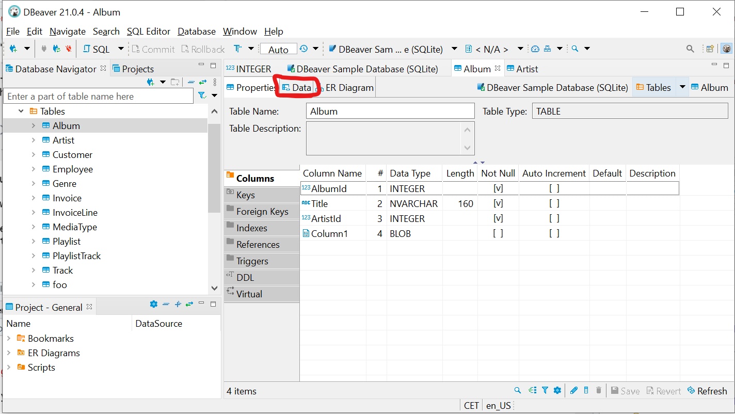Toggle Link with Editor in Database Navigator
Screen dimensions: 735x414
(x=203, y=82)
